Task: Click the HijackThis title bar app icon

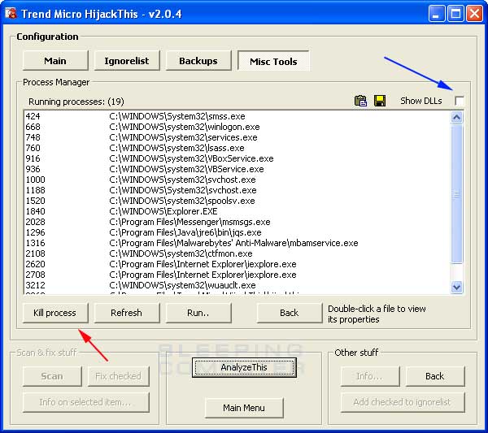Action: 11,13
